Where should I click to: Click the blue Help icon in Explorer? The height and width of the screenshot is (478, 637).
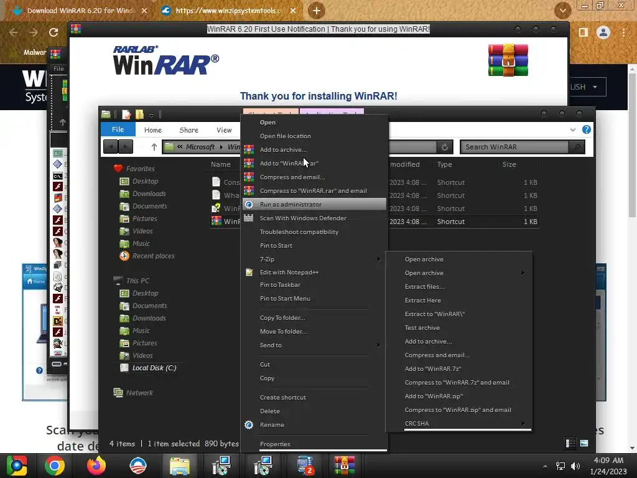(586, 129)
